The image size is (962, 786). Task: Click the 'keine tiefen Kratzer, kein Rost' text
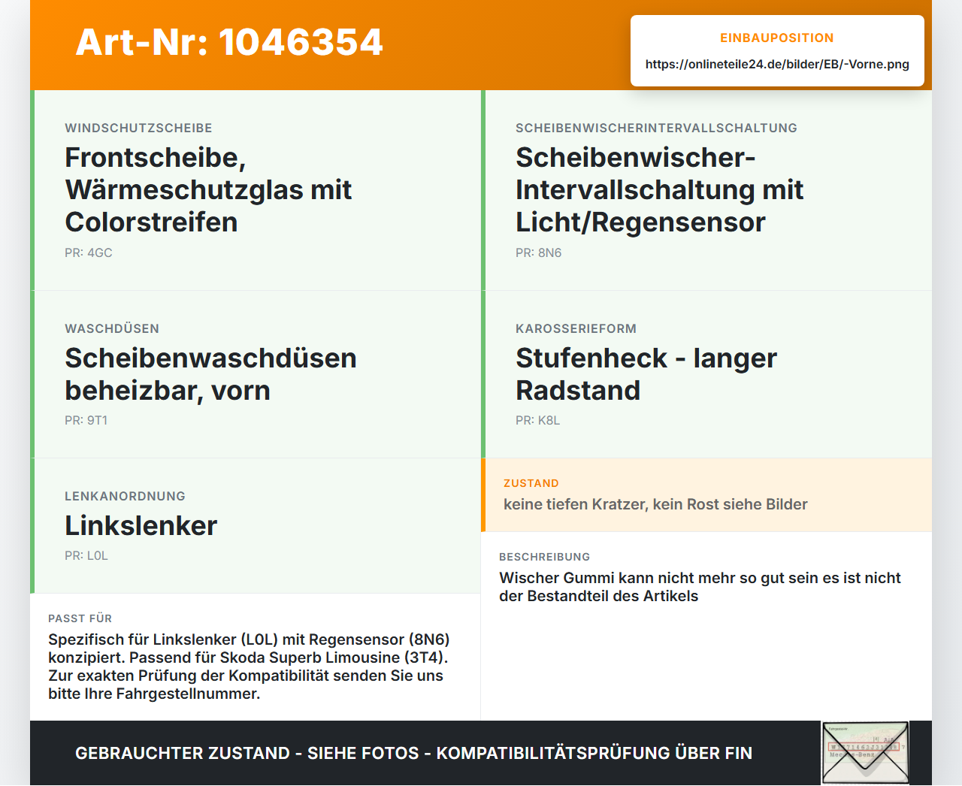(x=655, y=505)
